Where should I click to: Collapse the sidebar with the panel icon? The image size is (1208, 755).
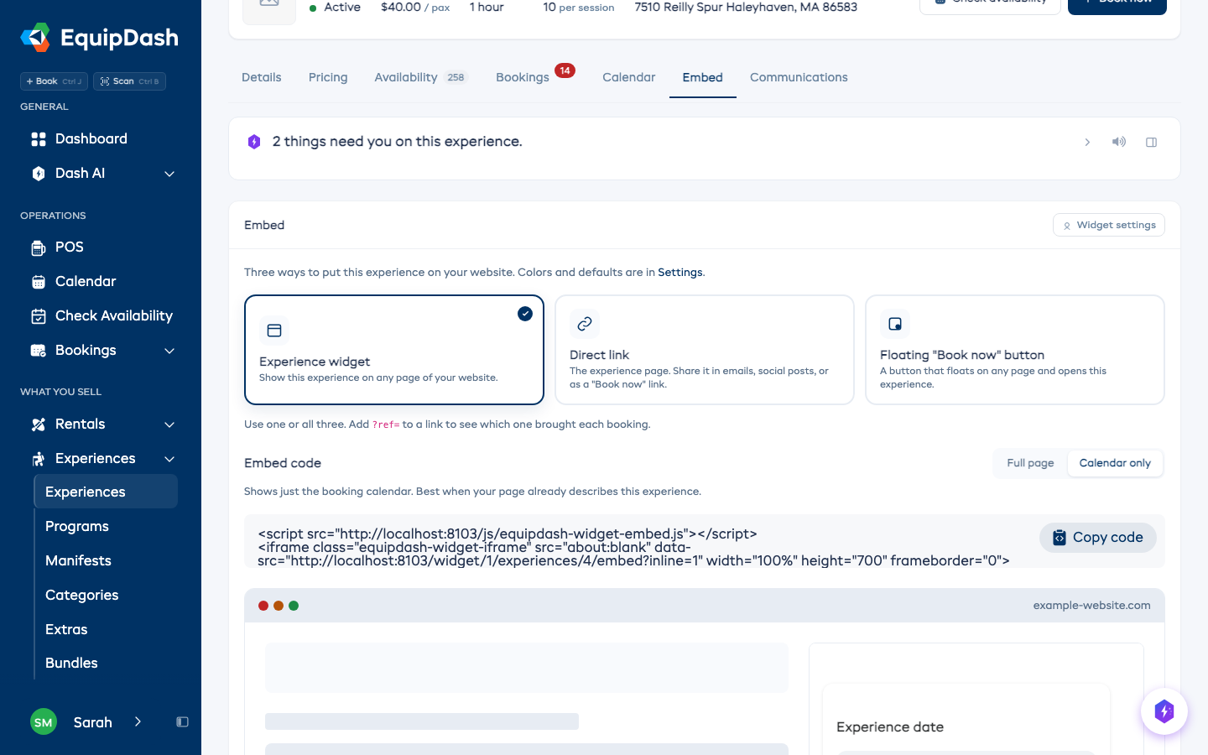tap(182, 722)
